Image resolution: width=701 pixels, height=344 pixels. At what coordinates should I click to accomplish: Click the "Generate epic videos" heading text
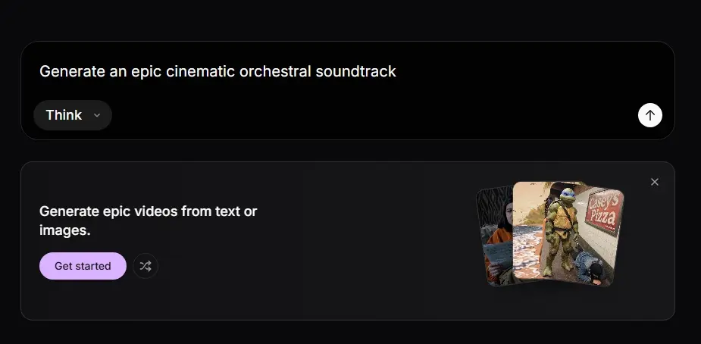pos(148,211)
